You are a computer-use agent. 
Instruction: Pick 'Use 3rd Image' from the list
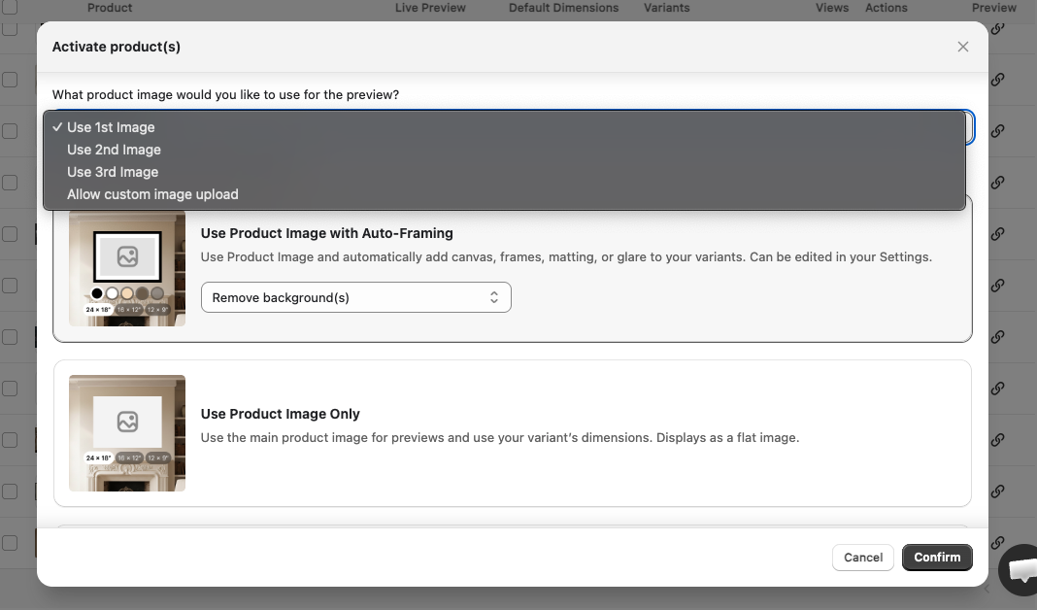504,172
